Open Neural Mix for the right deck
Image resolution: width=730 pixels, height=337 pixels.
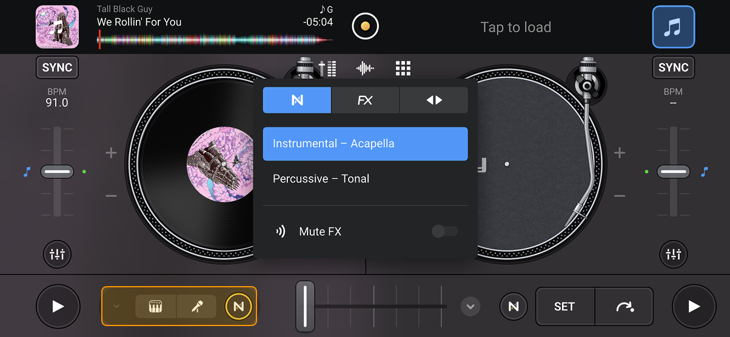tap(514, 306)
